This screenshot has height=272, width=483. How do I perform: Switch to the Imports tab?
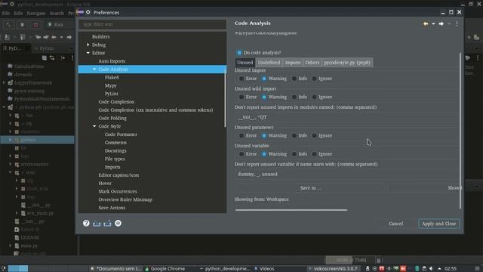[x=293, y=62]
